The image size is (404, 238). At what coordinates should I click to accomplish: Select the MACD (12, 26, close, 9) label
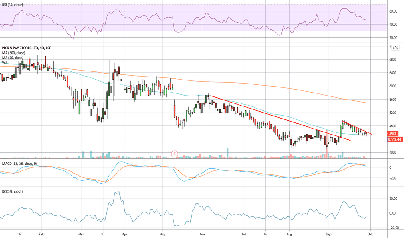20,164
